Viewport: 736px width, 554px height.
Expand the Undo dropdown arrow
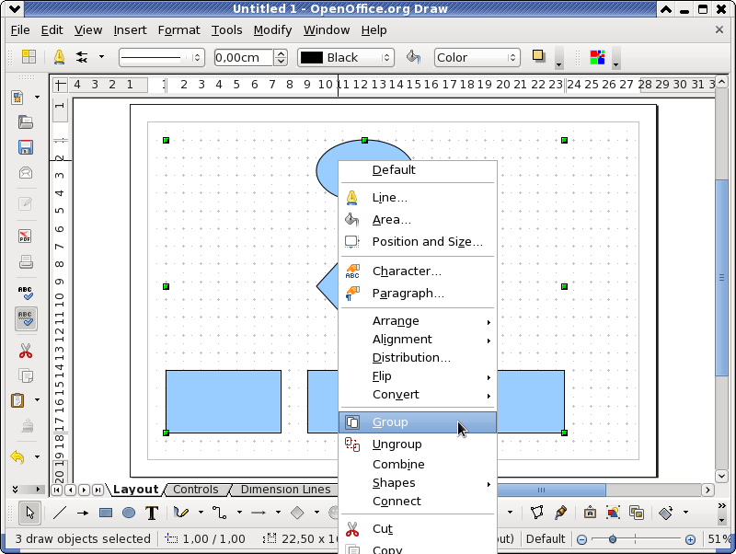coord(37,456)
